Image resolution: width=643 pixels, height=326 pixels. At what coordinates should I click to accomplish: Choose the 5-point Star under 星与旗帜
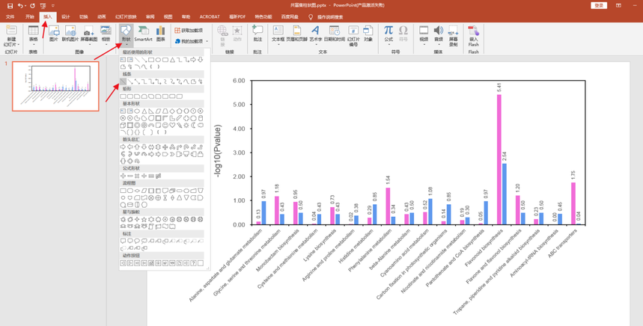pos(144,219)
